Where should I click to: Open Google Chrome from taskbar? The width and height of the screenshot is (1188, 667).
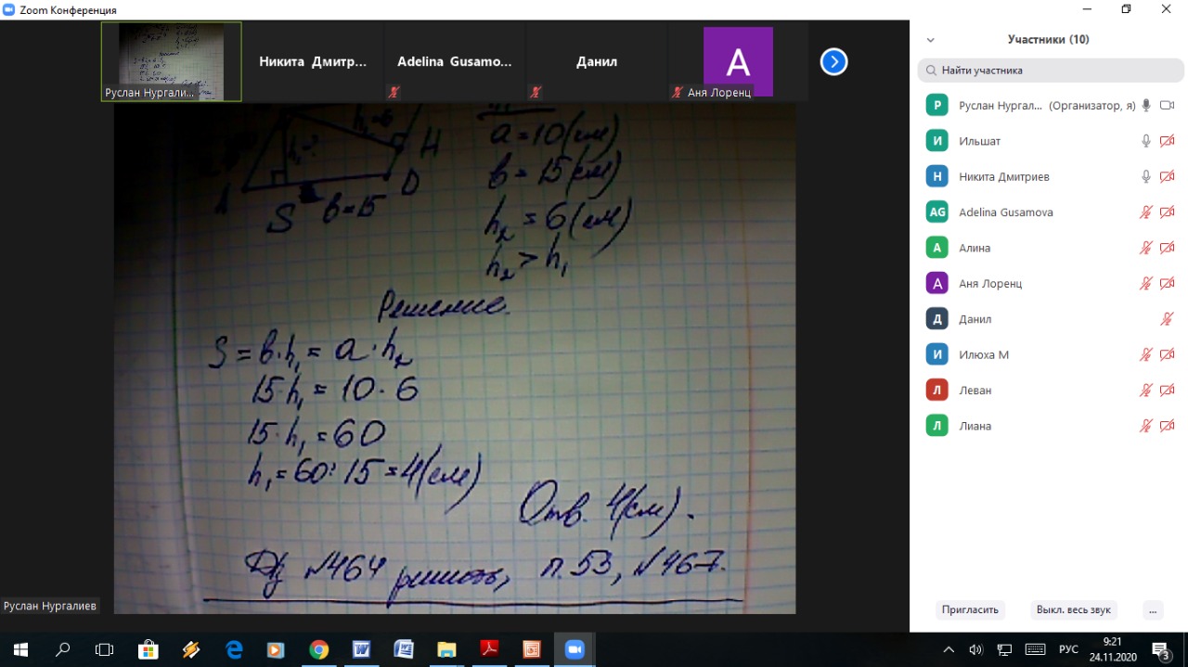pos(318,649)
